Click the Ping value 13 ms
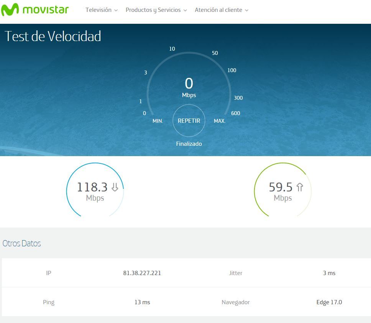 [142, 302]
